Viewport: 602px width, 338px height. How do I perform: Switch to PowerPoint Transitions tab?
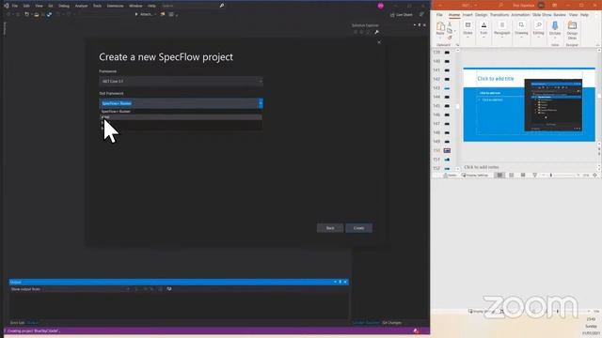pos(499,15)
